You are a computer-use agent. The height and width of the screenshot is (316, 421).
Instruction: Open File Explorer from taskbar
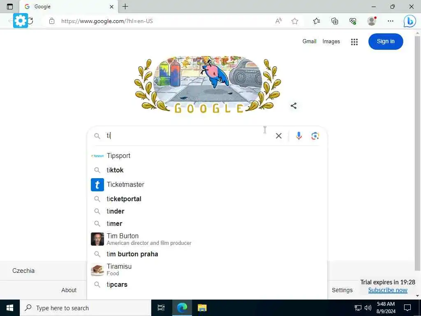click(202, 308)
